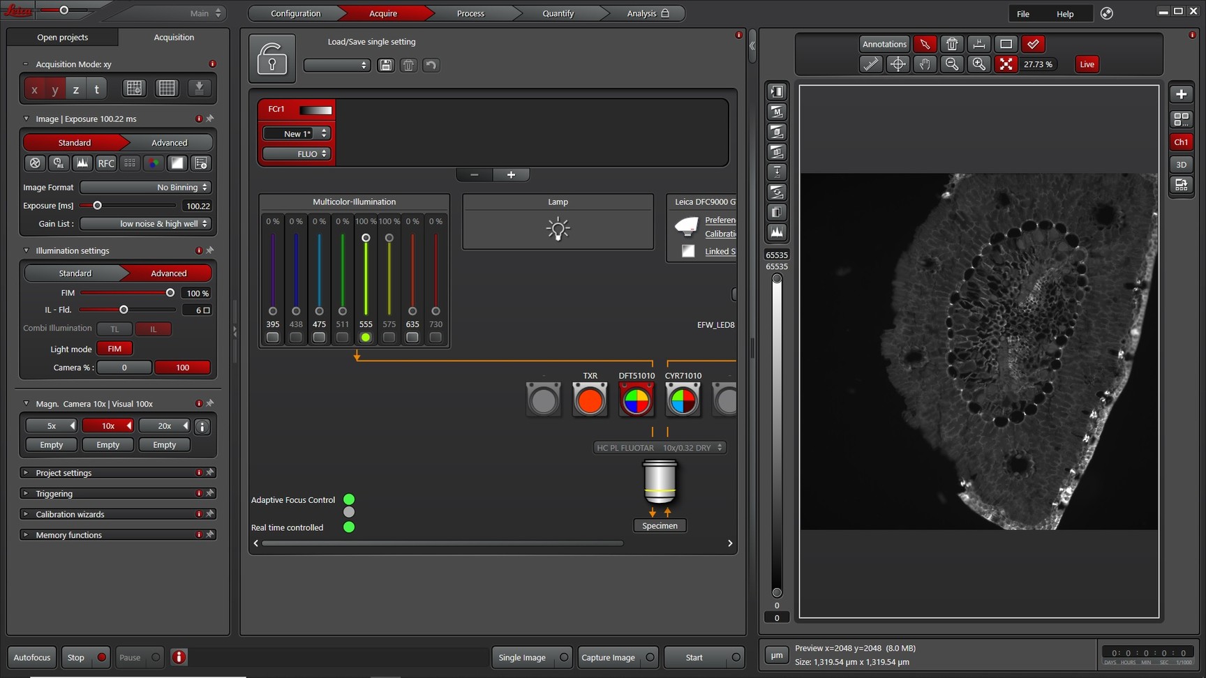The width and height of the screenshot is (1206, 678).
Task: Click the RFC button in the Image panel
Action: click(105, 163)
